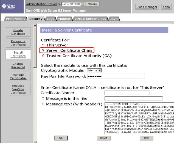Open the Manage Certificates page
174x143 pixels.
tap(18, 76)
